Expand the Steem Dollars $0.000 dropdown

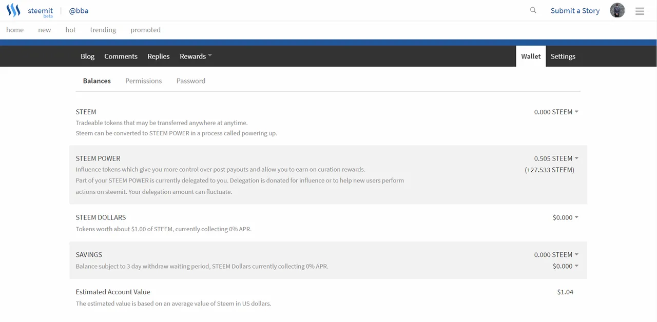point(566,217)
